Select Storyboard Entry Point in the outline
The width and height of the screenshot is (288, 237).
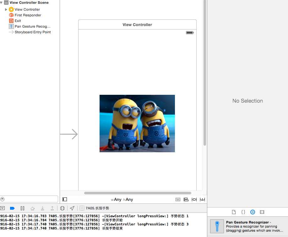point(33,32)
